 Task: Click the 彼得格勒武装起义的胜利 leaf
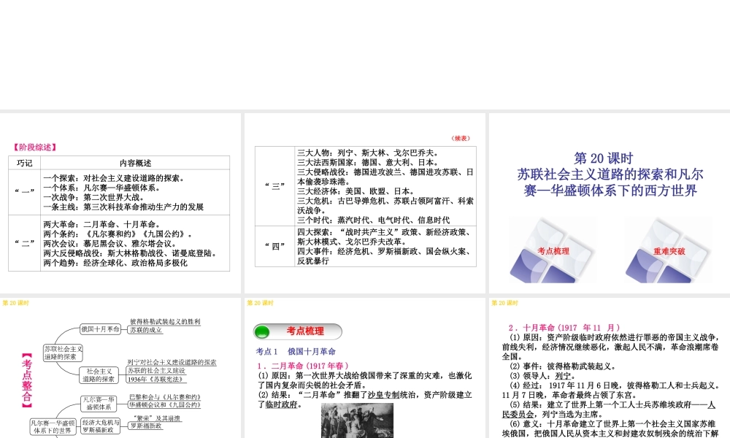click(x=165, y=321)
